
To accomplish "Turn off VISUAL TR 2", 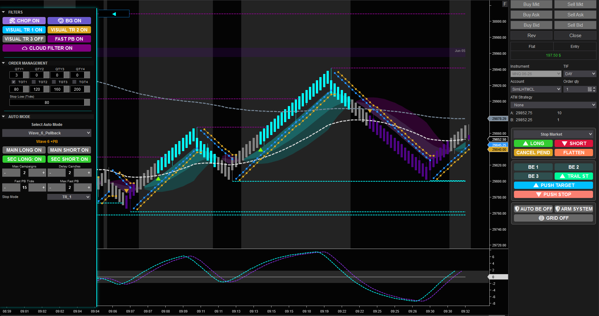I will [69, 30].
